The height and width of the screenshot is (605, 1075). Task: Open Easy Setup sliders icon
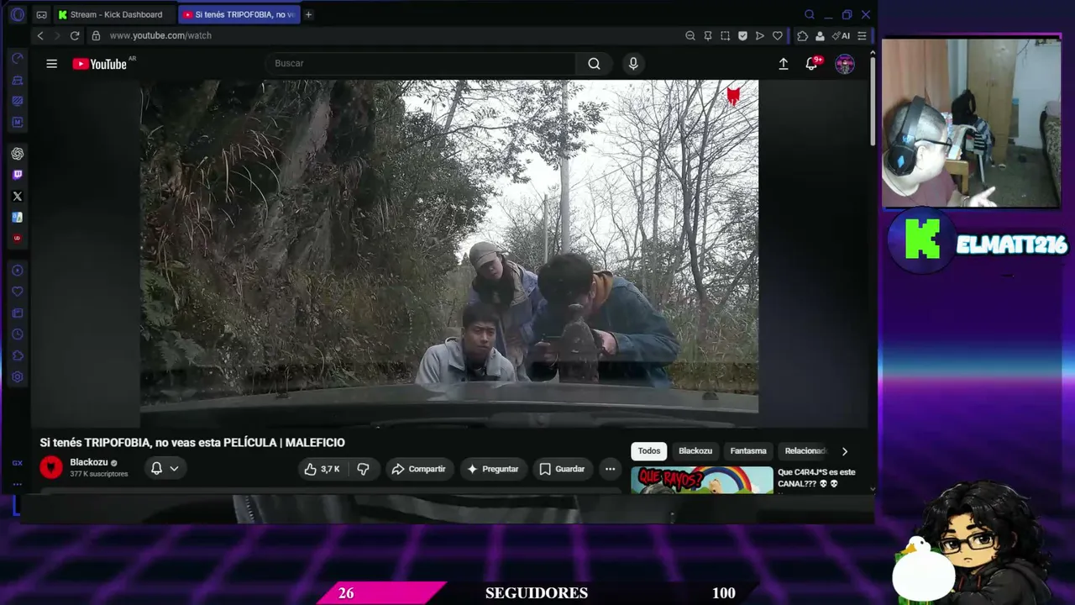(x=862, y=36)
